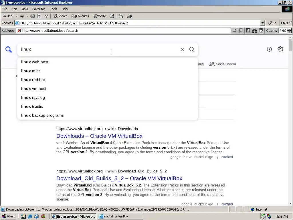Open Download_Old_Builds_5_2 – Oracle VM VirtualBox result
This screenshot has height=220, width=293.
(x=119, y=178)
